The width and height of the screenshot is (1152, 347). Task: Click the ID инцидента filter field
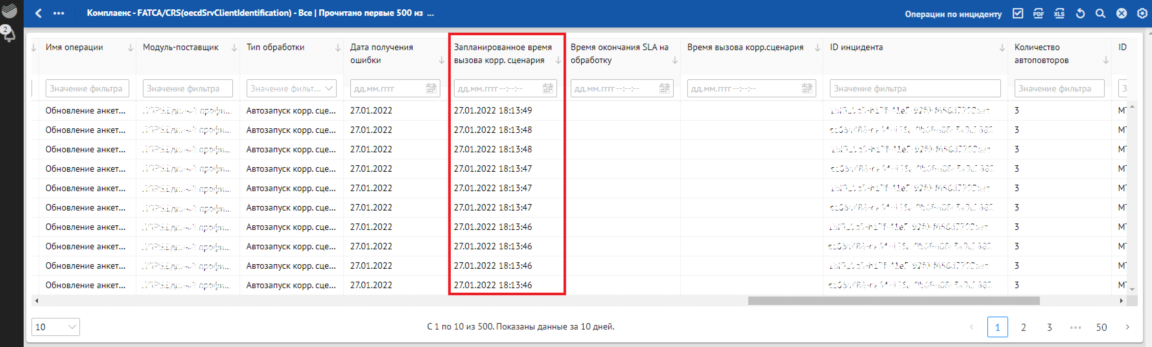tap(914, 88)
